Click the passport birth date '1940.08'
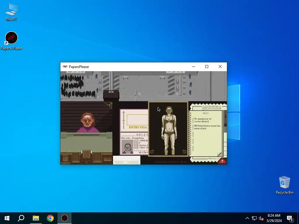 click(144, 141)
